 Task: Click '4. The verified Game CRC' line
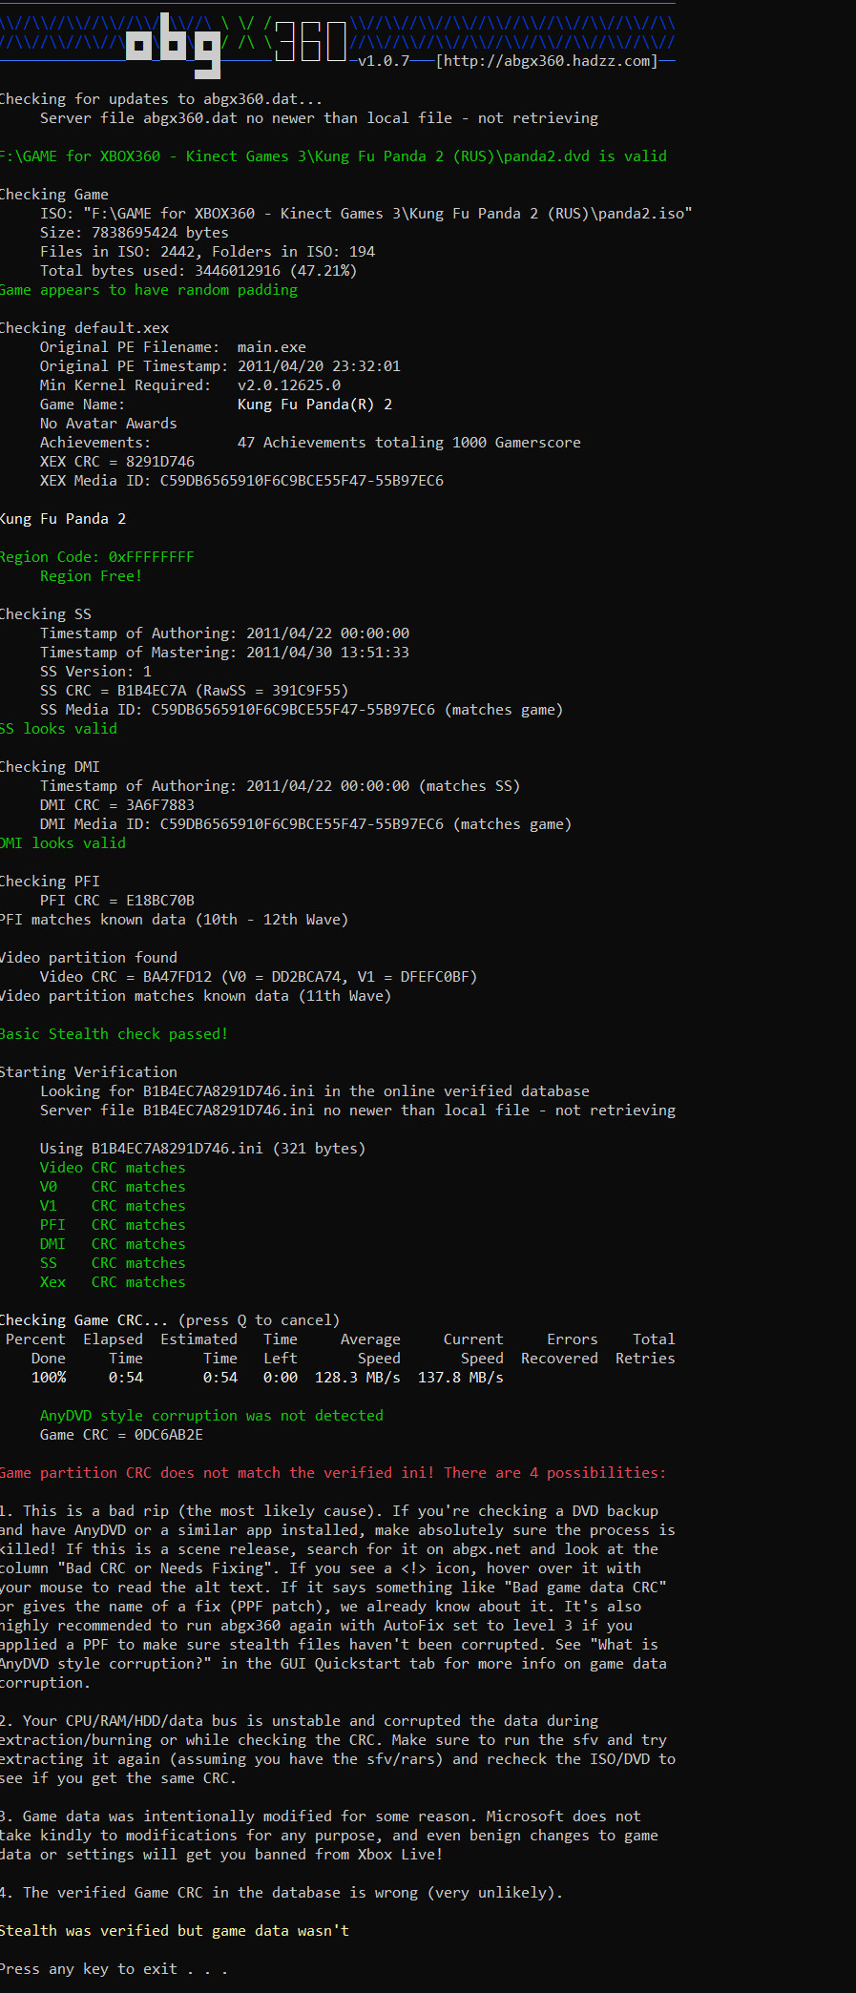click(282, 1893)
